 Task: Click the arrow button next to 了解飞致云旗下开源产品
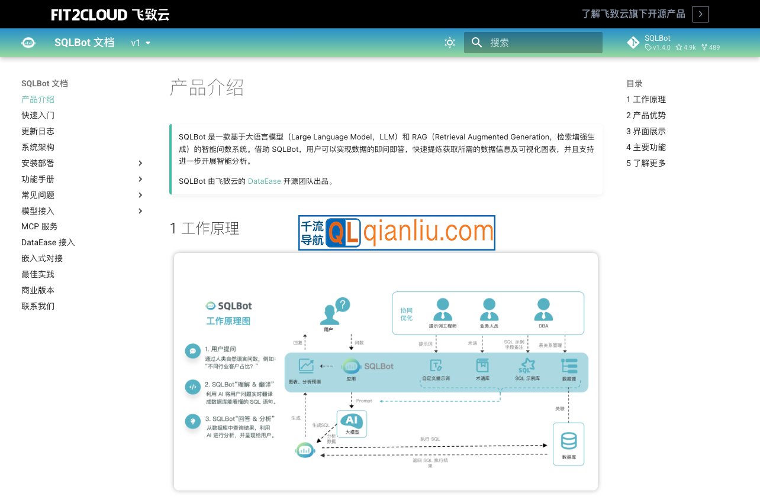(x=700, y=14)
